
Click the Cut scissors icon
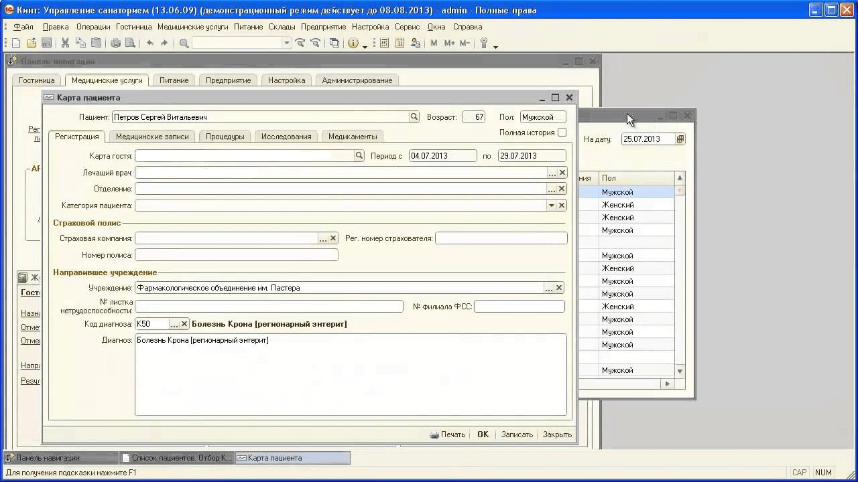point(65,43)
